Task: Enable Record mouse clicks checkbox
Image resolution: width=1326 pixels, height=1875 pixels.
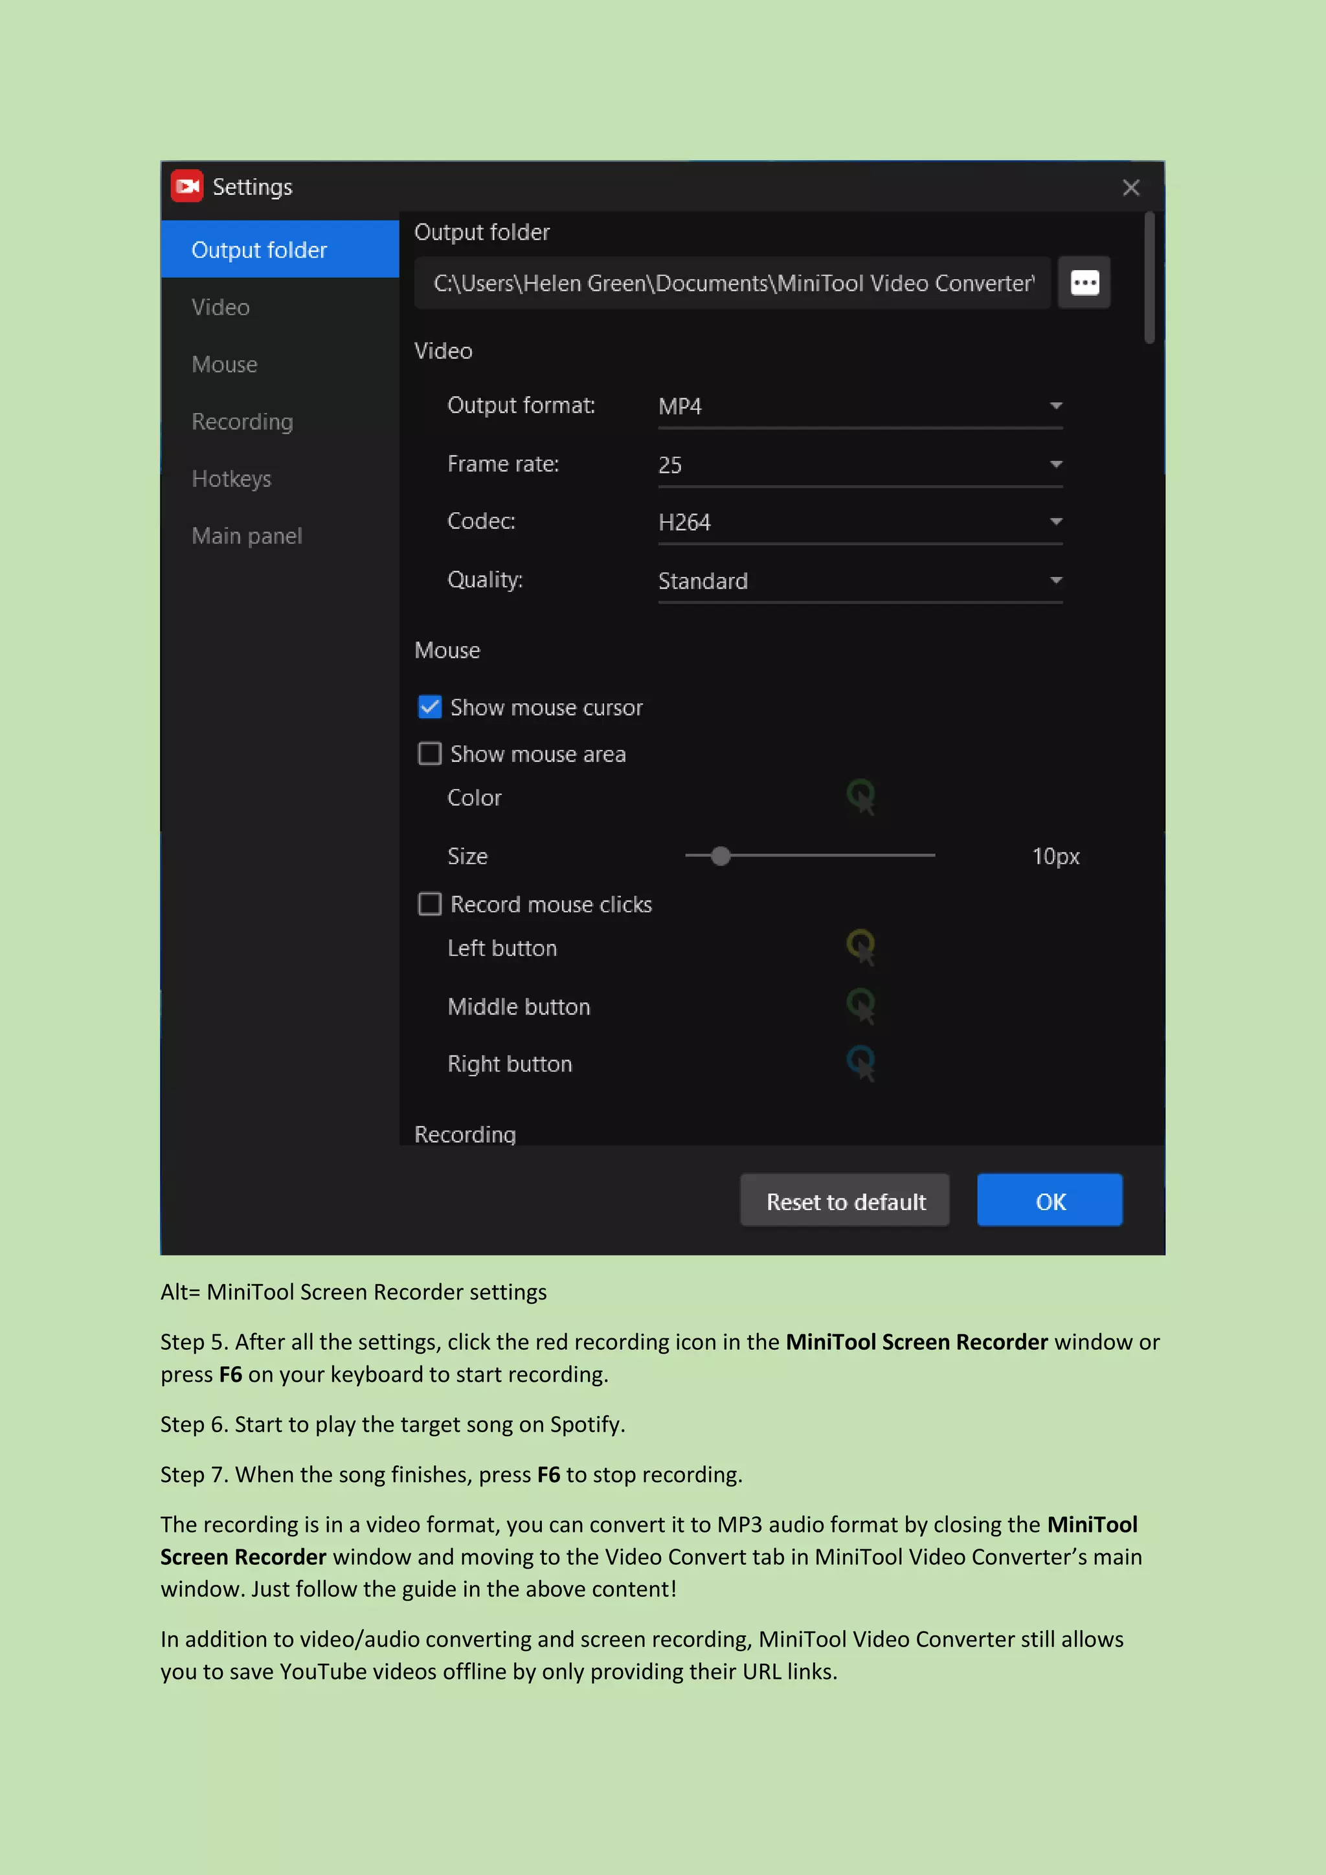Action: coord(429,903)
